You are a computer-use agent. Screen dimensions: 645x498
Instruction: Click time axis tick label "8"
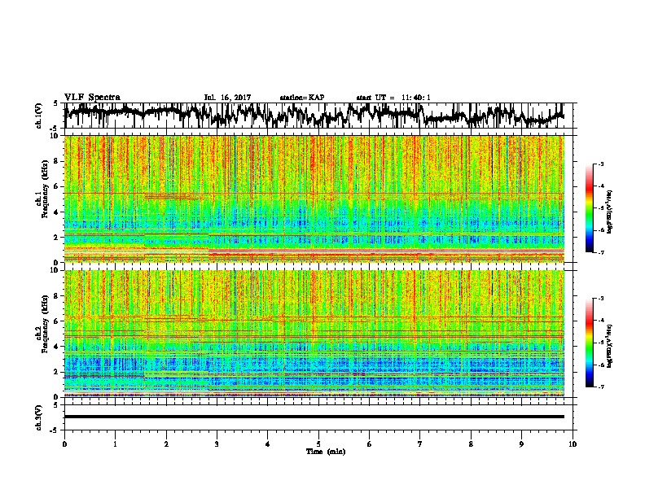[x=471, y=444]
